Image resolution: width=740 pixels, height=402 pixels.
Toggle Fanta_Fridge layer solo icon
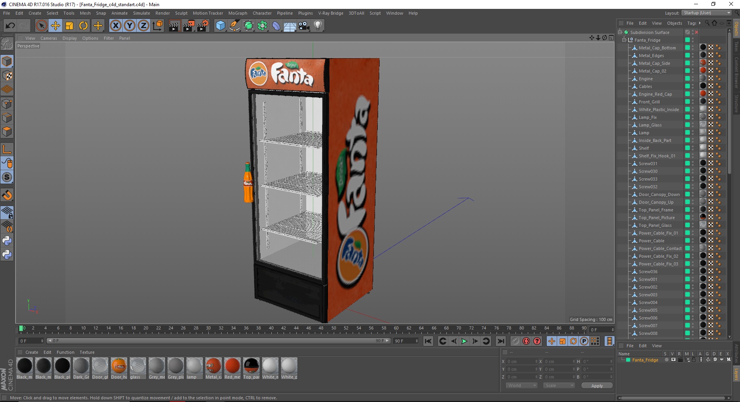(666, 360)
